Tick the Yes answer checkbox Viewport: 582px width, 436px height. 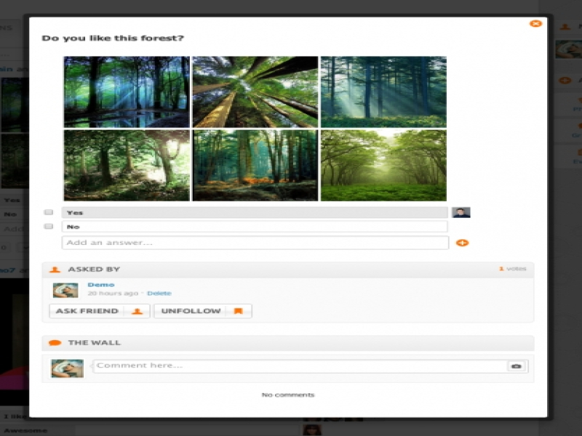(x=49, y=213)
